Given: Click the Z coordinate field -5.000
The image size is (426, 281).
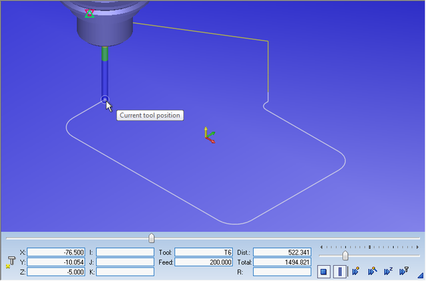Looking at the screenshot, I should 56,272.
